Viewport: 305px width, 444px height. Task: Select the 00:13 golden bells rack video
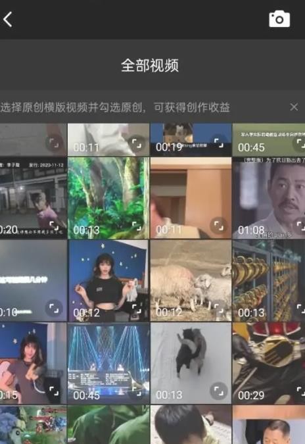click(x=269, y=281)
